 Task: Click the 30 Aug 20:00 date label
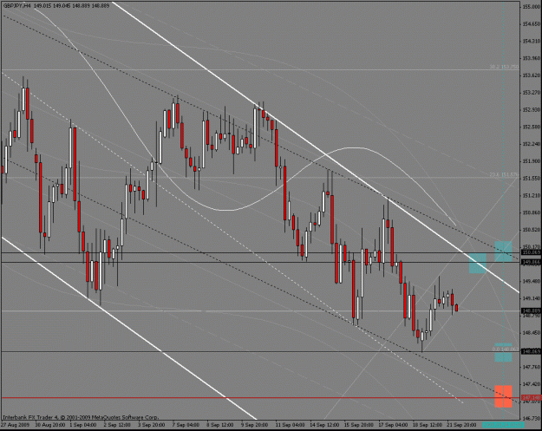tap(49, 424)
